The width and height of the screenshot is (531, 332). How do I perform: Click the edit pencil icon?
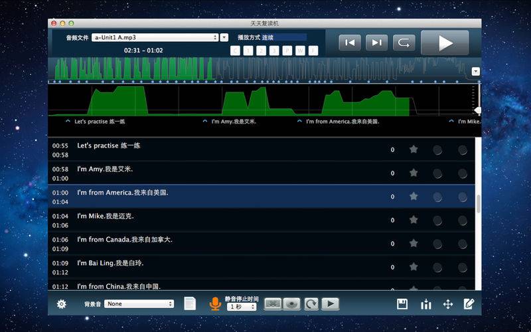click(469, 304)
